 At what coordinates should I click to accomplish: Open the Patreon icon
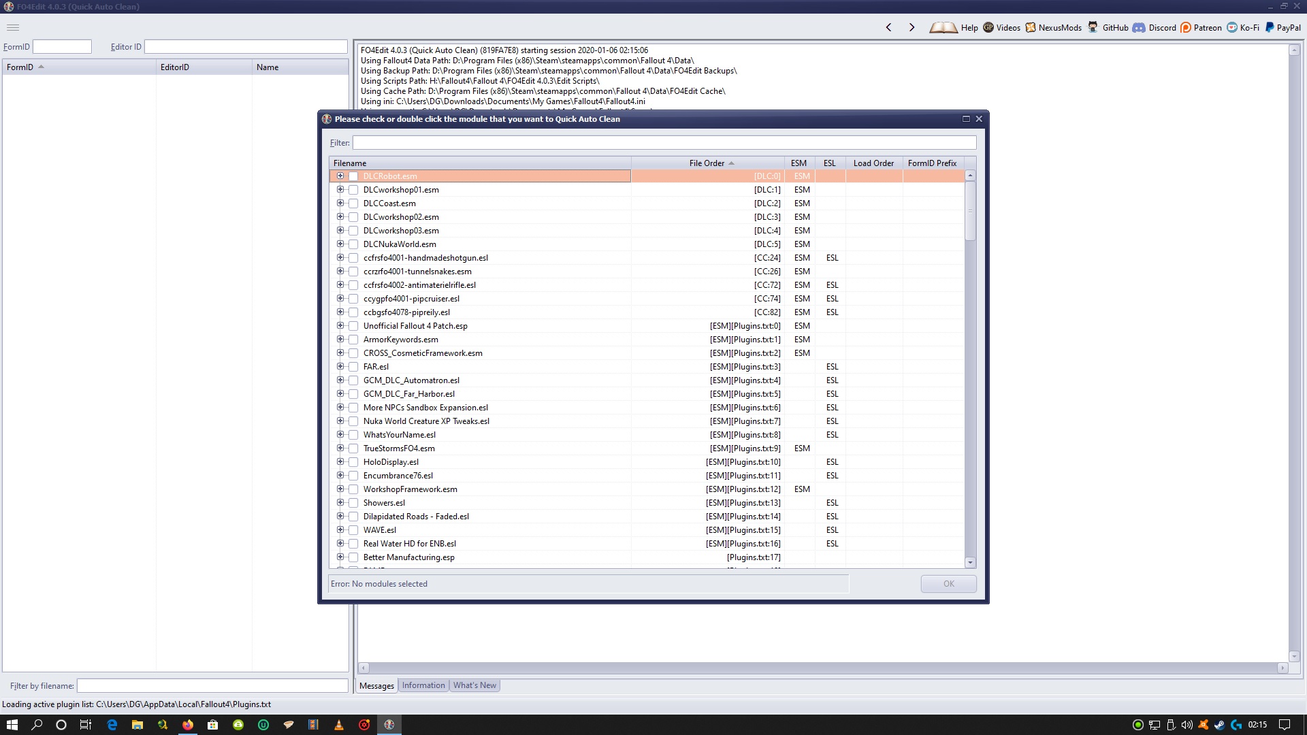[x=1186, y=28]
